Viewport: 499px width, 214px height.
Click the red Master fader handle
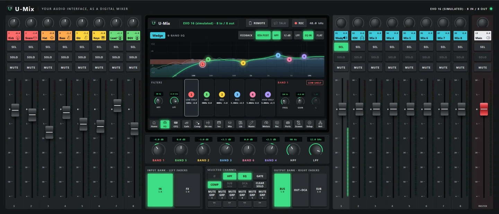pos(484,109)
